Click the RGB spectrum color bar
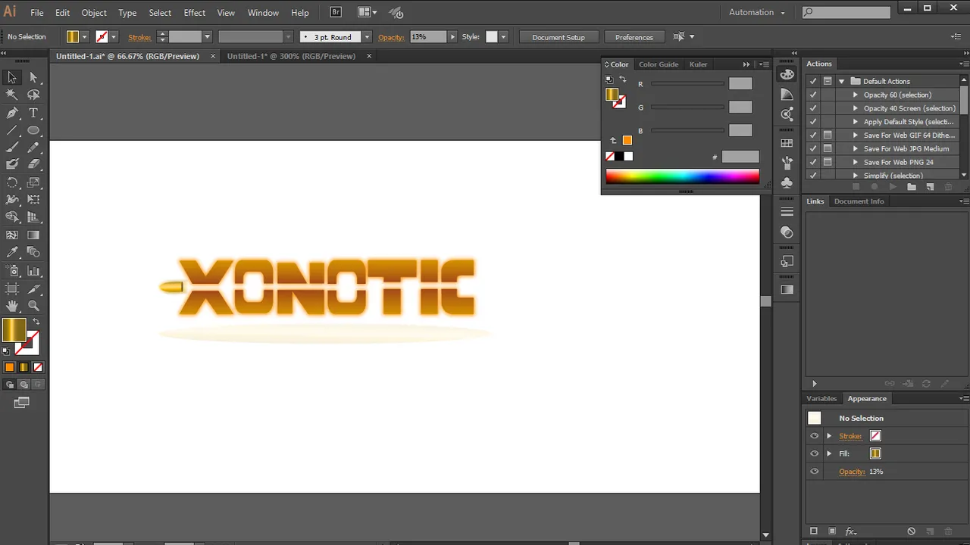The image size is (970, 545). [x=682, y=176]
